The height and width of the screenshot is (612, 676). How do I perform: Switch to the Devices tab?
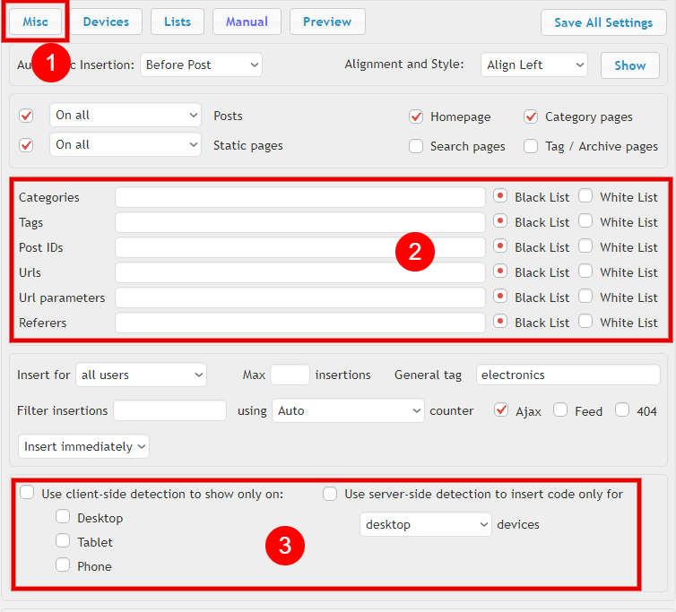(106, 22)
